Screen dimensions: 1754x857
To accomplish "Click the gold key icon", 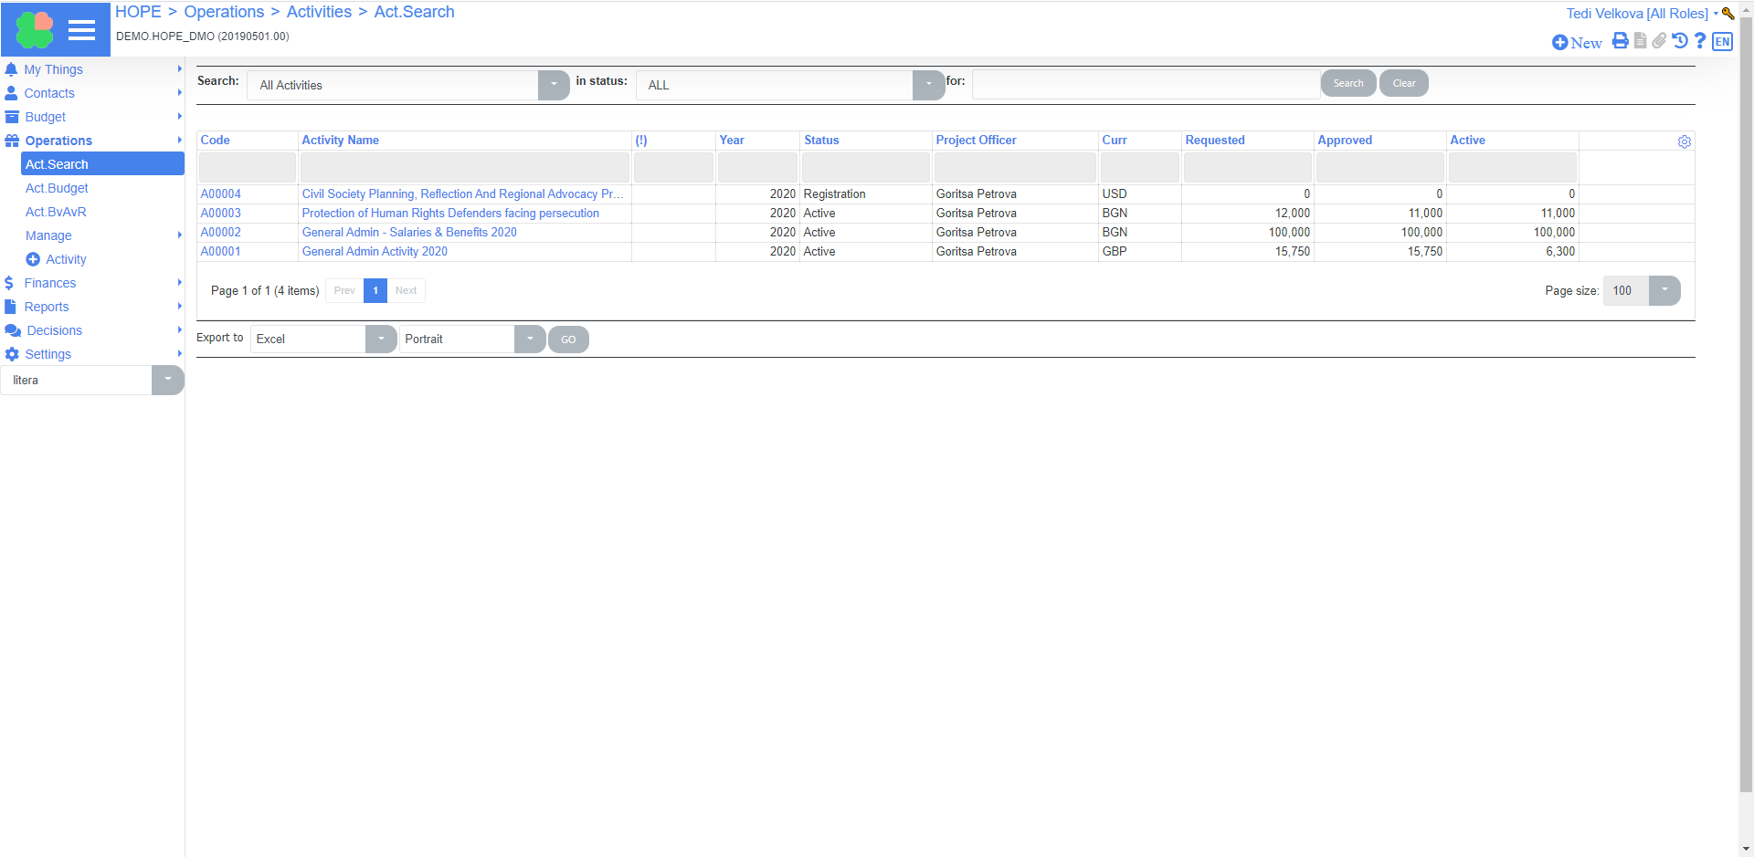I will (1728, 14).
